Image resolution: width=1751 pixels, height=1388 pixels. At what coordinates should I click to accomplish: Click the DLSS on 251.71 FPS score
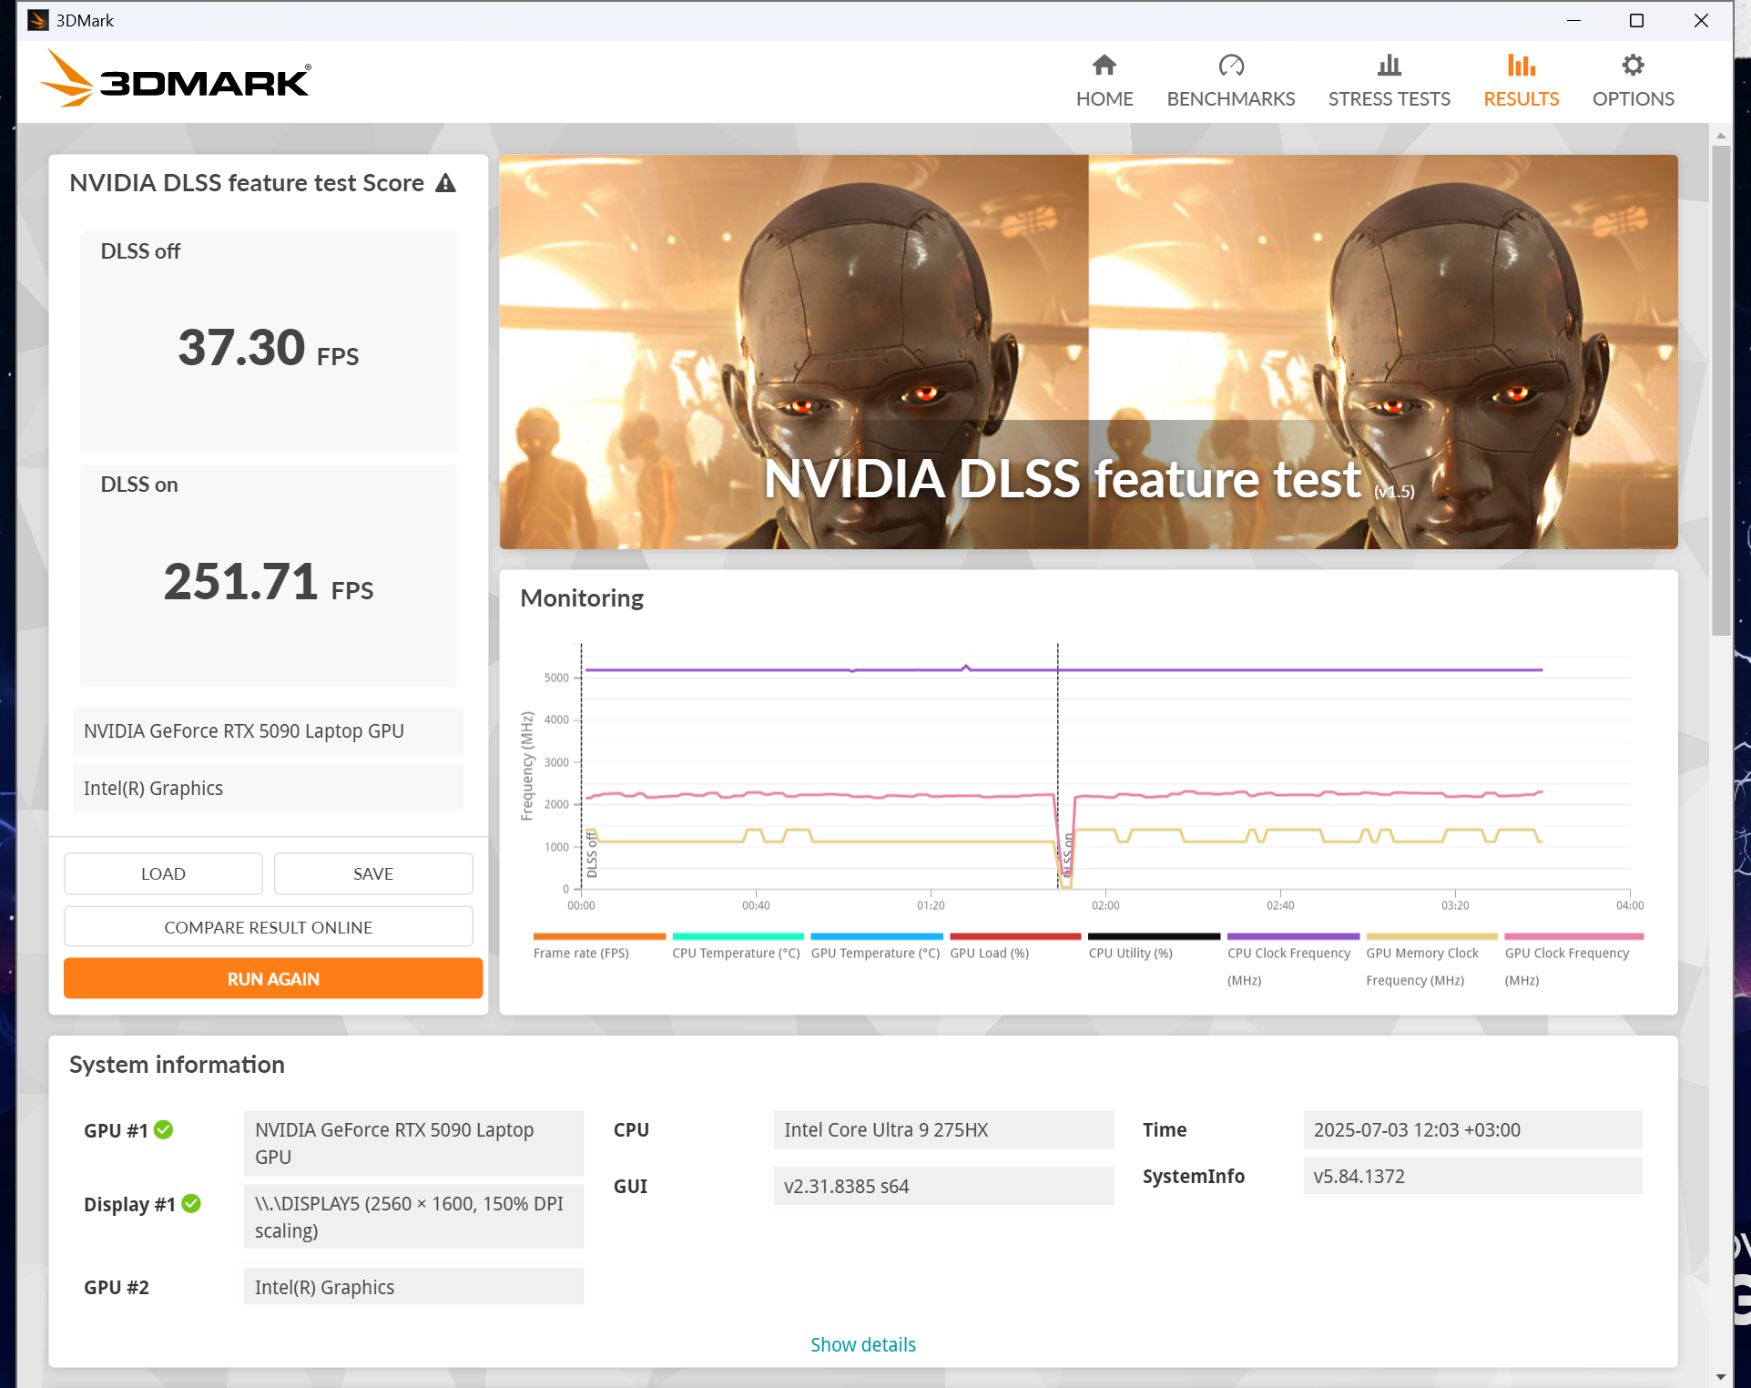[269, 581]
